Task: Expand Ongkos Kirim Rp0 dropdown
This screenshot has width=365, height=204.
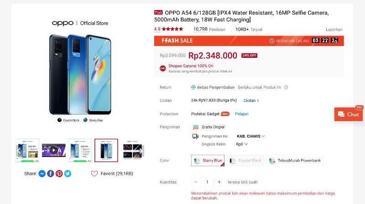Action: click(242, 144)
